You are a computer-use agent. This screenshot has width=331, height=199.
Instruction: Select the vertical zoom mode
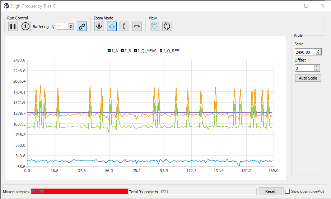point(124,27)
